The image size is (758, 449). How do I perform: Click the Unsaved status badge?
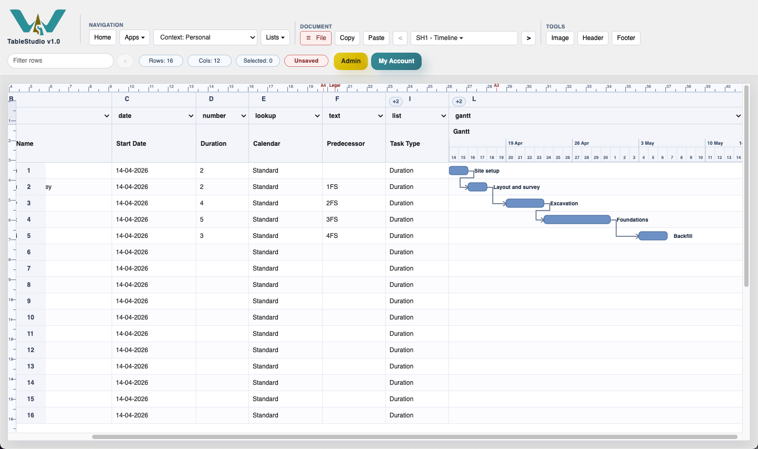tap(306, 61)
